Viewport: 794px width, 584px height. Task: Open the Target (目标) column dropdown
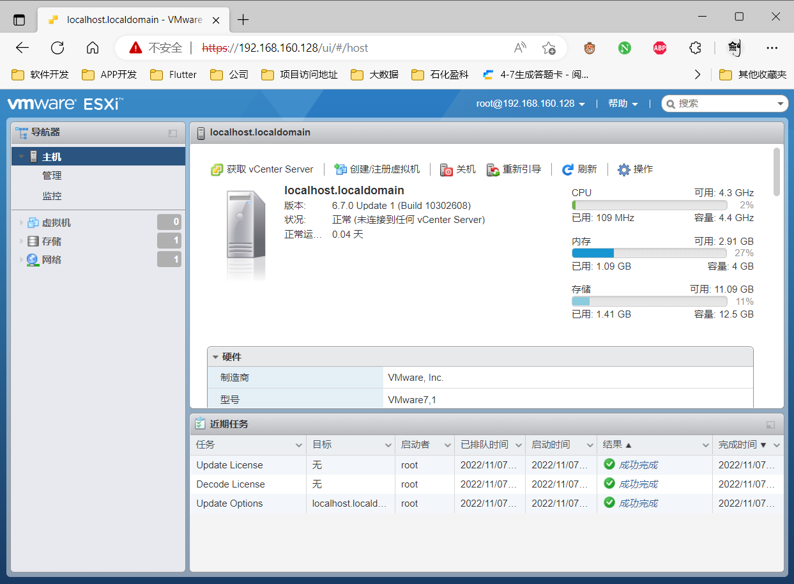pyautogui.click(x=388, y=445)
